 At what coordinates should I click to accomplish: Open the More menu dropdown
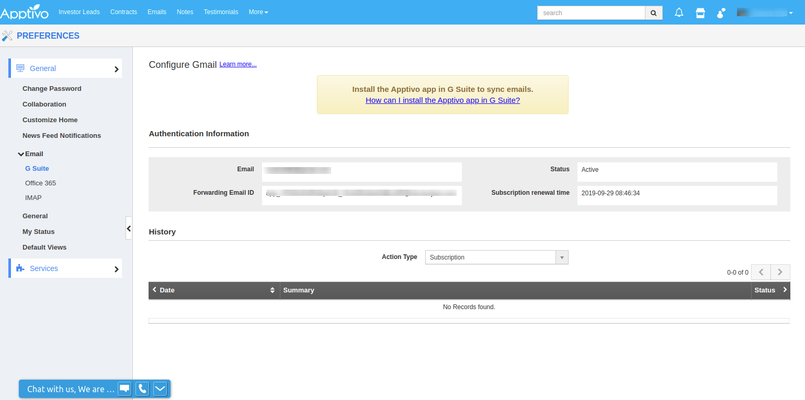coord(258,12)
